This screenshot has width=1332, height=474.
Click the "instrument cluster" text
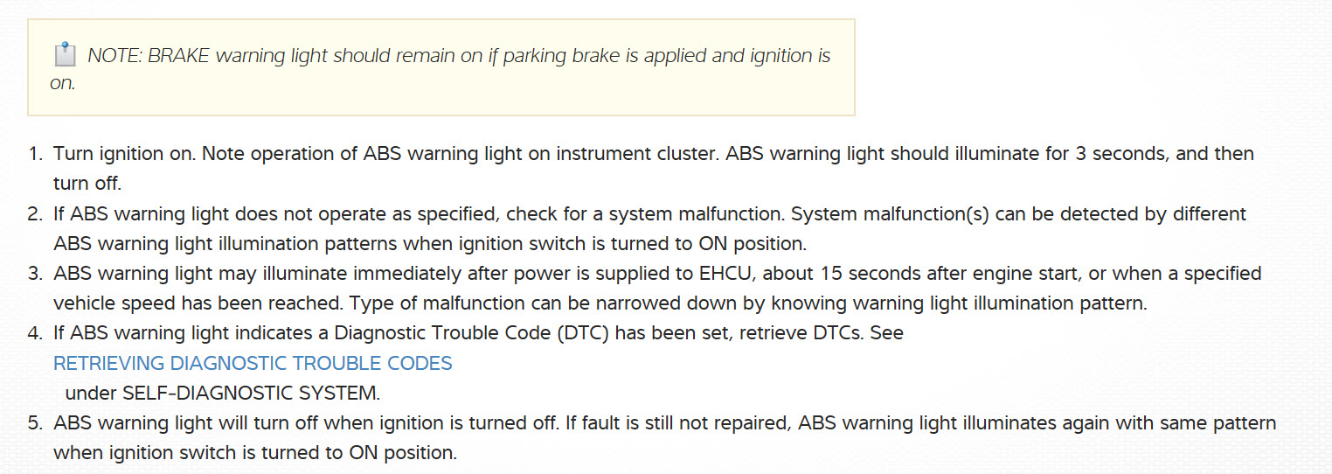coord(639,154)
